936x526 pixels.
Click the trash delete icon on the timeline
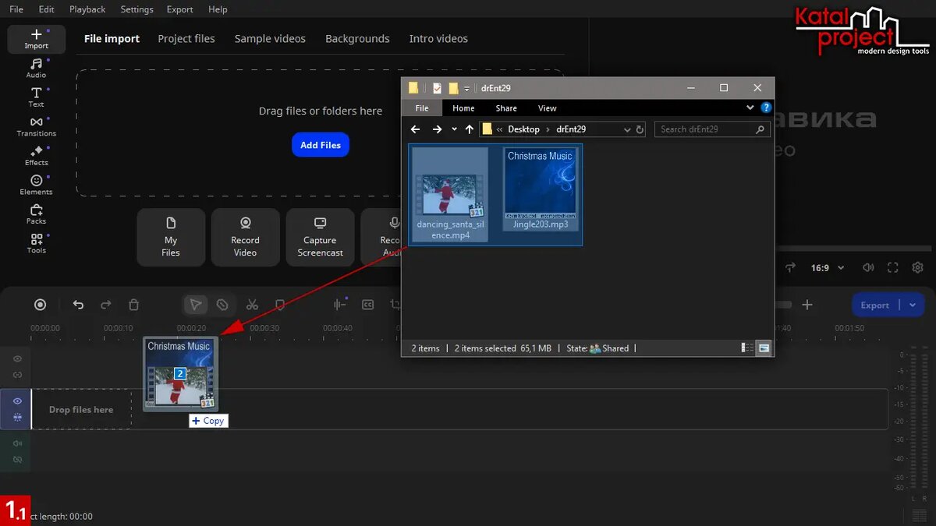point(133,305)
